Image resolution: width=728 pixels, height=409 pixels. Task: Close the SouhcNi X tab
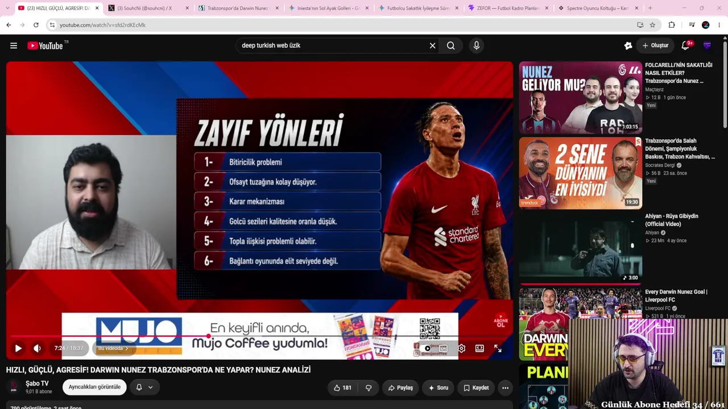(187, 8)
